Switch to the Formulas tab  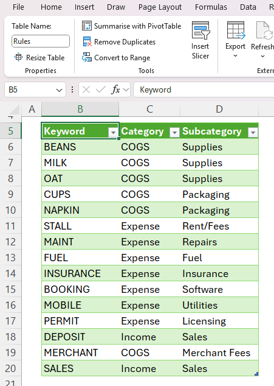click(x=211, y=7)
